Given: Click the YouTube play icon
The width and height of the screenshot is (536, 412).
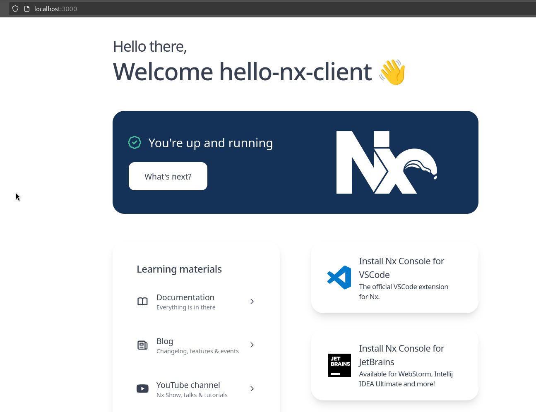Looking at the screenshot, I should tap(142, 389).
